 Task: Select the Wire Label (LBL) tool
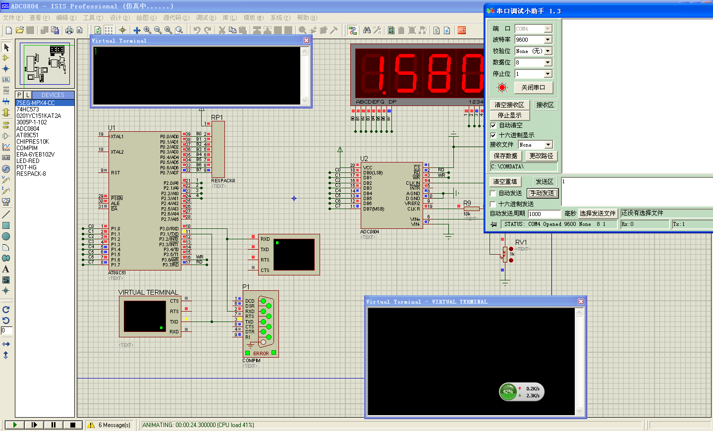tap(6, 80)
